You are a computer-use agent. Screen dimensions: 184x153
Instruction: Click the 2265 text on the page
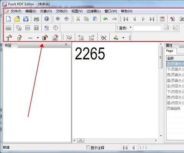[90, 54]
